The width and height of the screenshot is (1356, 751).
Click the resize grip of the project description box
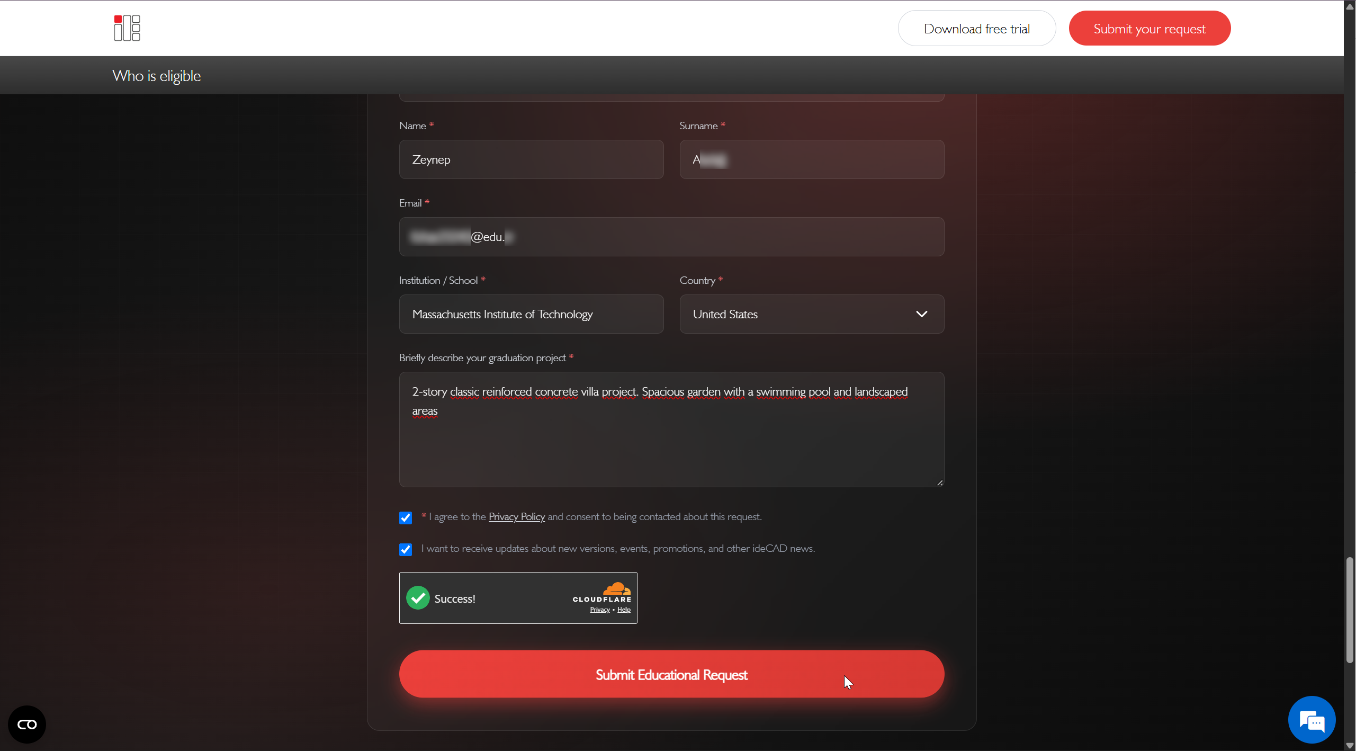click(939, 482)
